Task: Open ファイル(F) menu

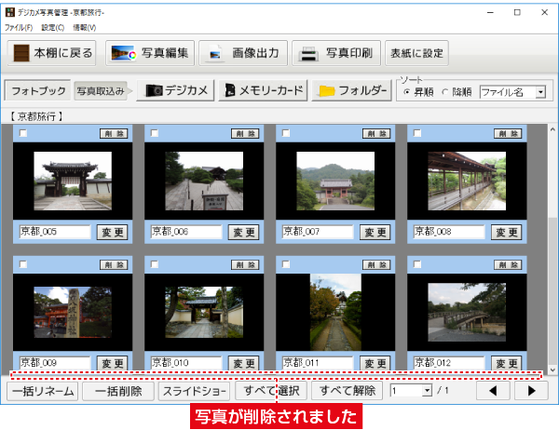Action: coord(17,28)
